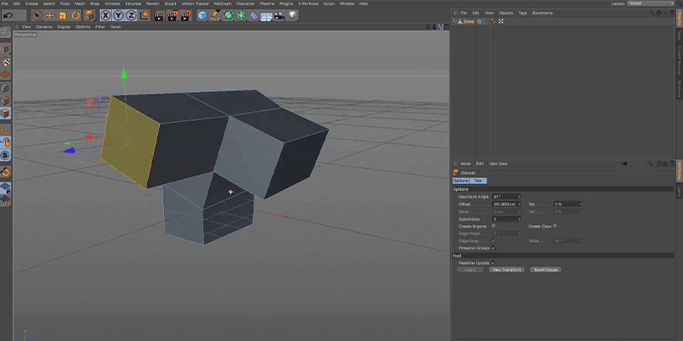The width and height of the screenshot is (683, 341).
Task: Open Edit Render Settings icon
Action: click(x=186, y=16)
